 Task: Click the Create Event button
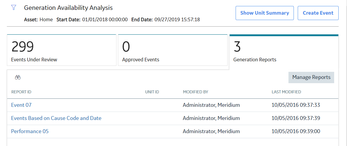click(318, 13)
